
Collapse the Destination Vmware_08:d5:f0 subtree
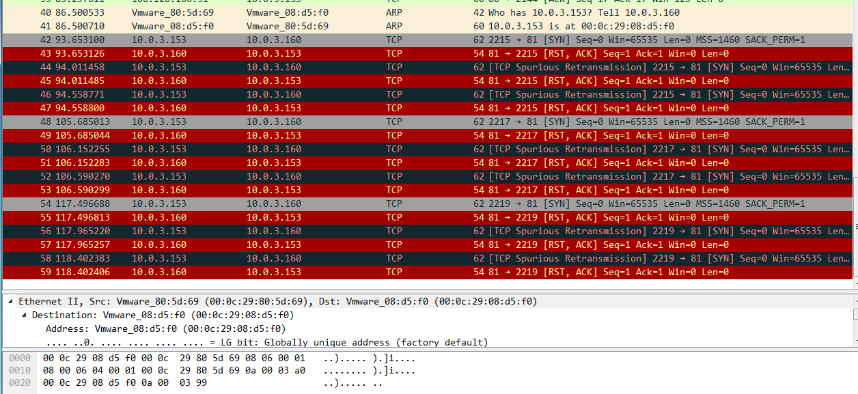(24, 315)
